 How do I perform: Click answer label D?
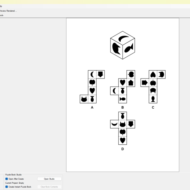coord(123,149)
